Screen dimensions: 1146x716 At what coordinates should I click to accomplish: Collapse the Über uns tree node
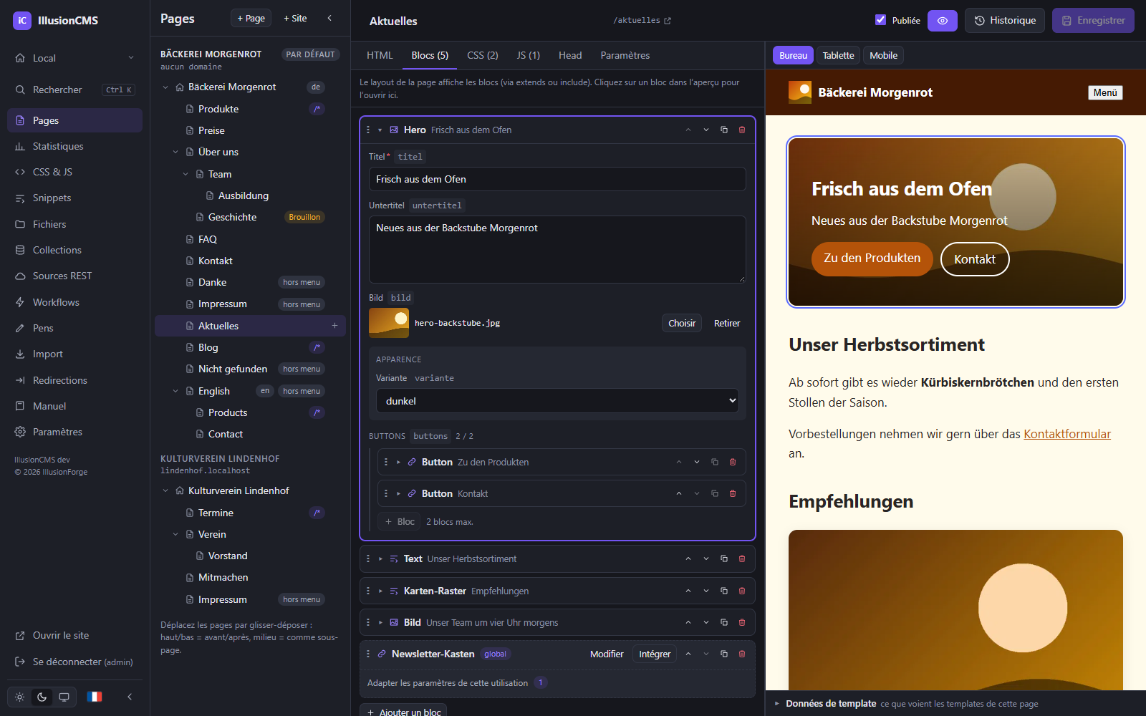pos(175,152)
